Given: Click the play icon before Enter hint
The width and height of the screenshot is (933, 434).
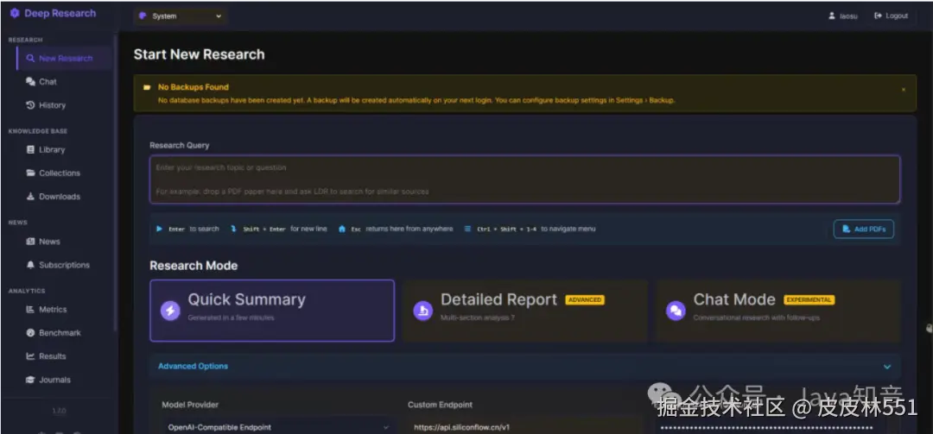Looking at the screenshot, I should pyautogui.click(x=159, y=229).
